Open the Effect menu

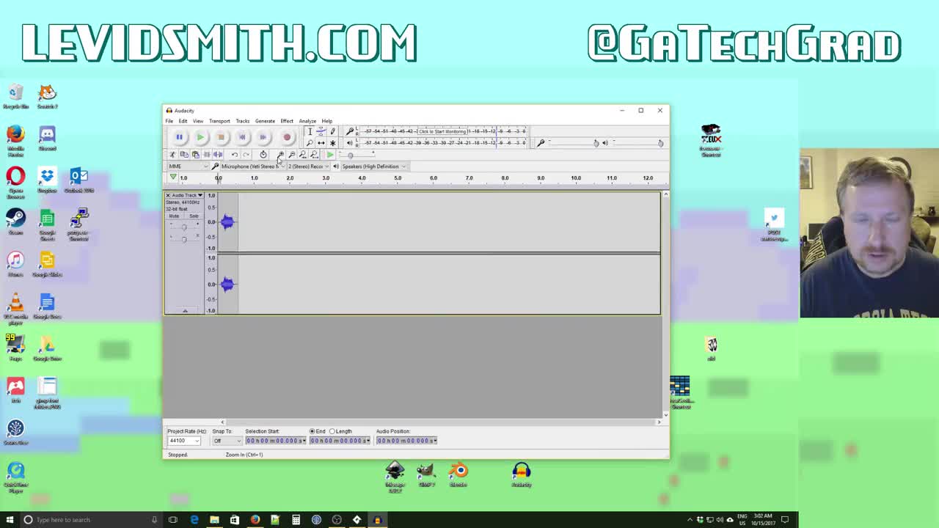[x=287, y=121]
